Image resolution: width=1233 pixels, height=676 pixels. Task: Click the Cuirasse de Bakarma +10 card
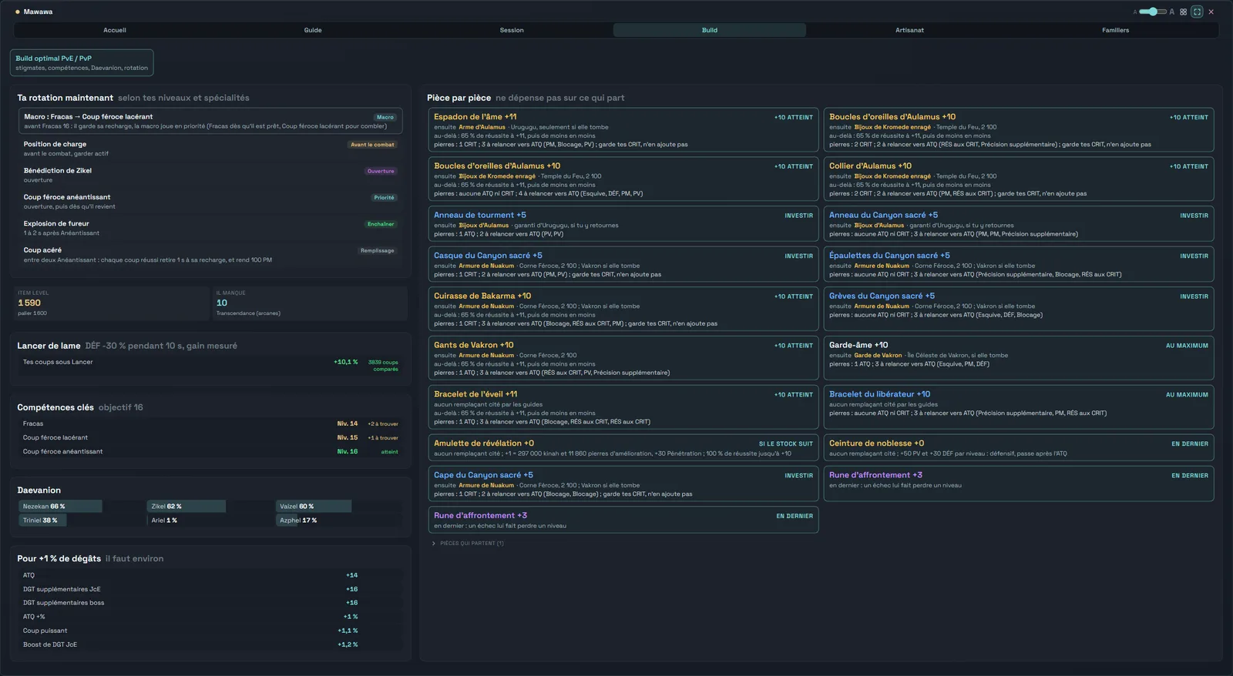click(x=623, y=310)
